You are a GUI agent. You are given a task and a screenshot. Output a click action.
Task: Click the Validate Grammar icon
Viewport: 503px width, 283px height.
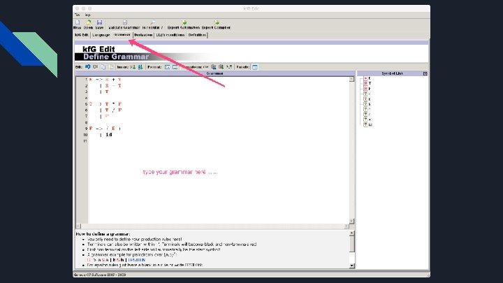click(x=125, y=22)
